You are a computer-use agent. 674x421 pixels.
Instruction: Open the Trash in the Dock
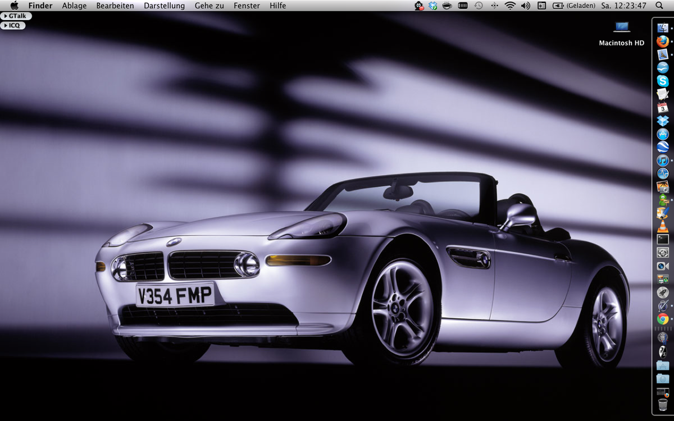pyautogui.click(x=663, y=405)
